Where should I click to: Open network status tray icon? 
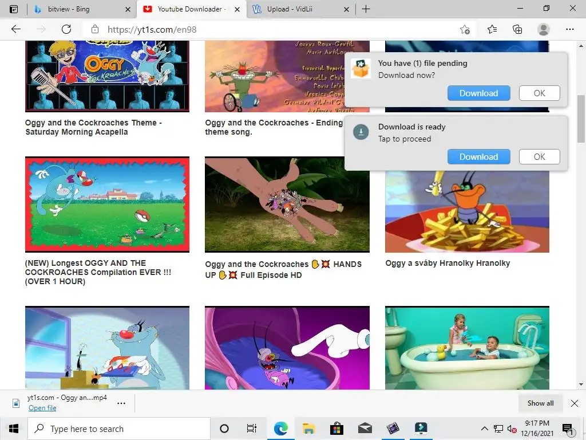tap(498, 429)
